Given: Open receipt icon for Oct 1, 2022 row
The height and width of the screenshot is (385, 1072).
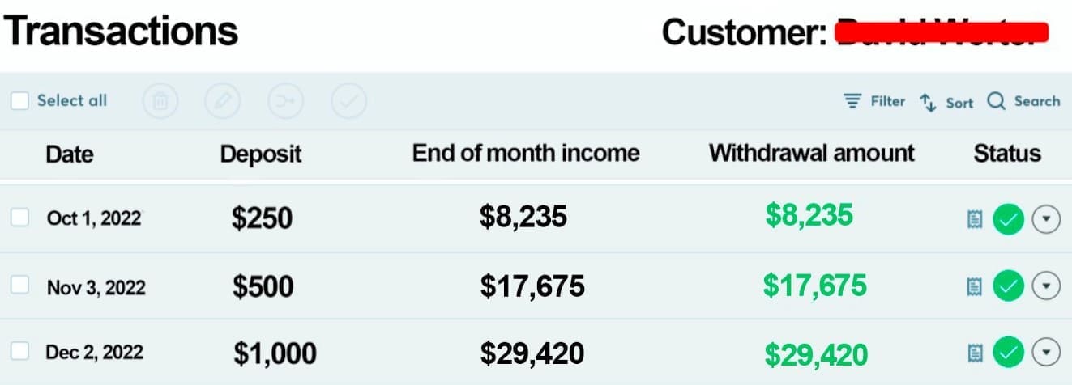Looking at the screenshot, I should [976, 219].
